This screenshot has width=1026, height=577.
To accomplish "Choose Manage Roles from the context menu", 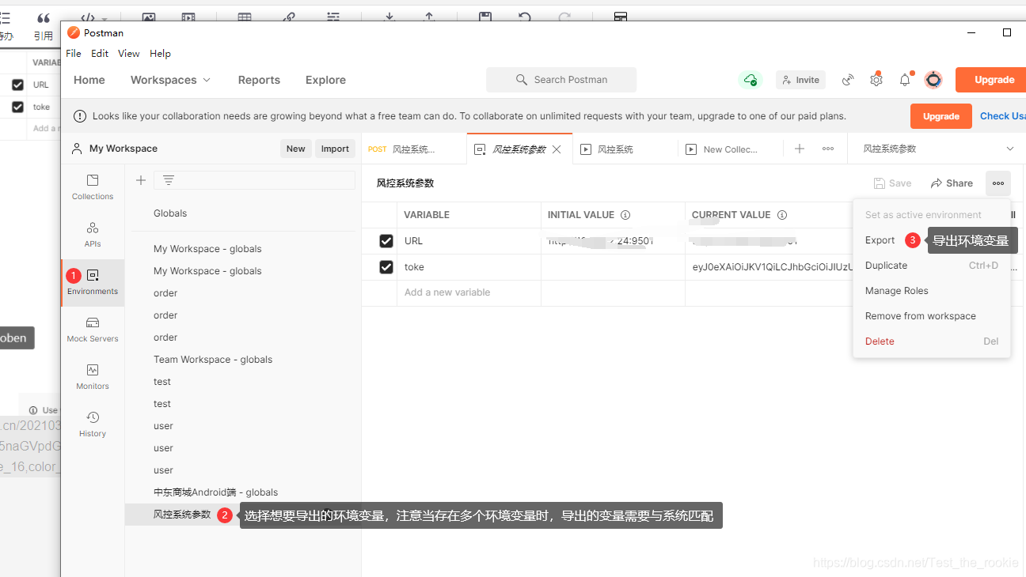I will pyautogui.click(x=932, y=291).
